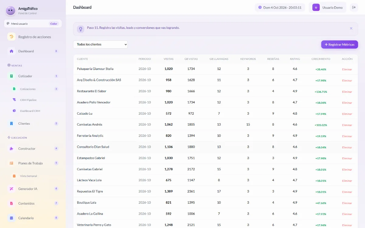Open the Todos los clientes dropdown

pyautogui.click(x=100, y=44)
